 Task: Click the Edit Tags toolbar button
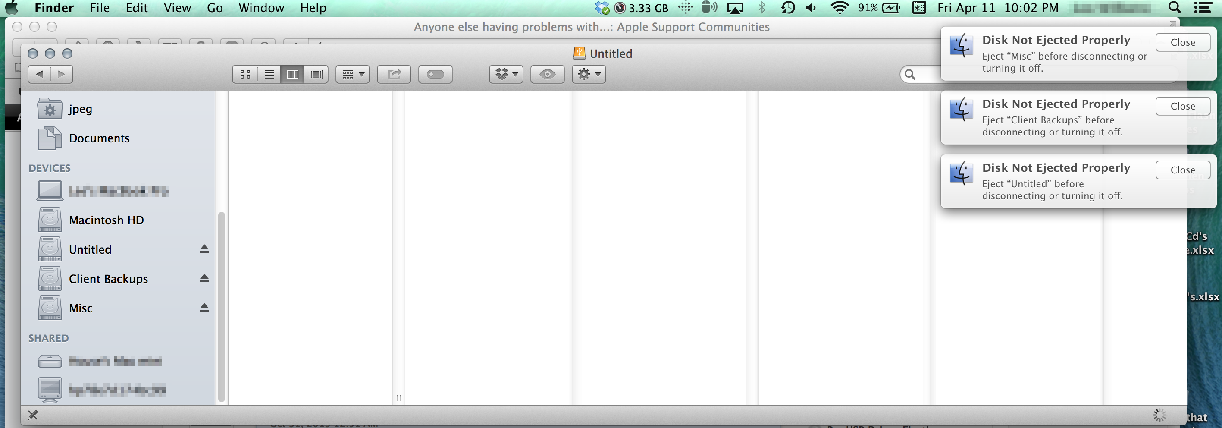coord(435,74)
